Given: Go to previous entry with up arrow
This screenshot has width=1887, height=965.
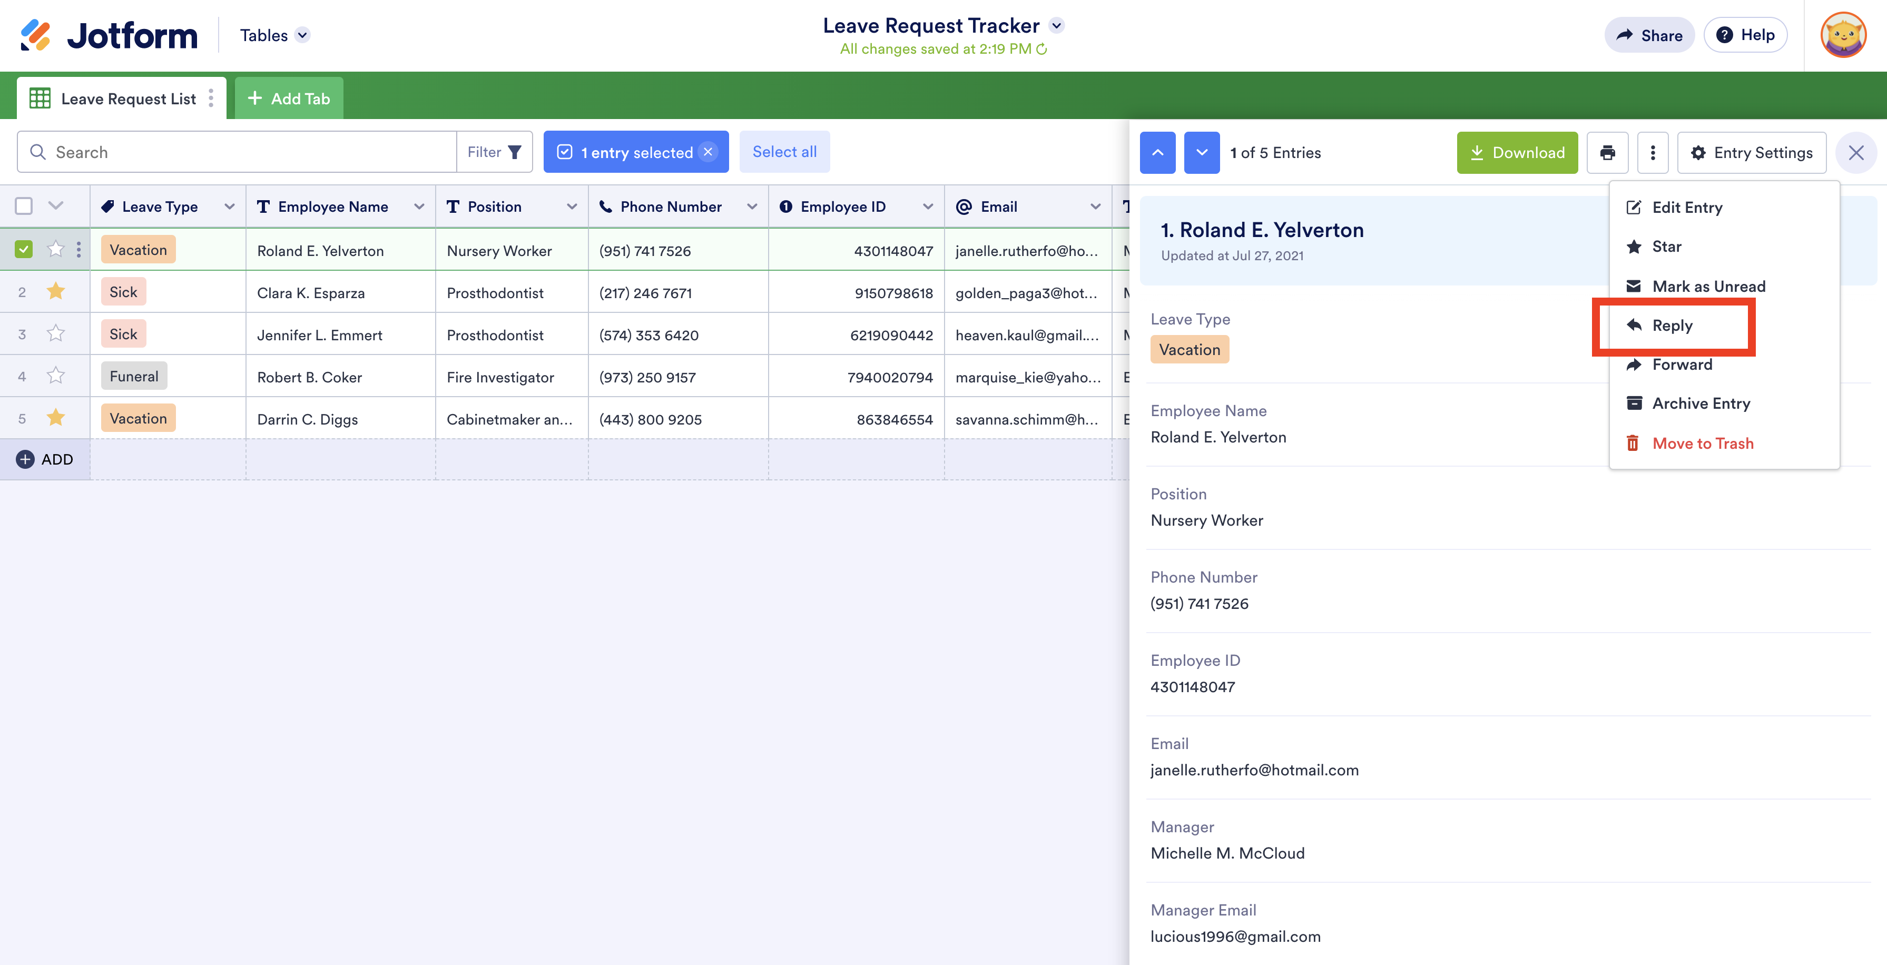Looking at the screenshot, I should 1157,152.
